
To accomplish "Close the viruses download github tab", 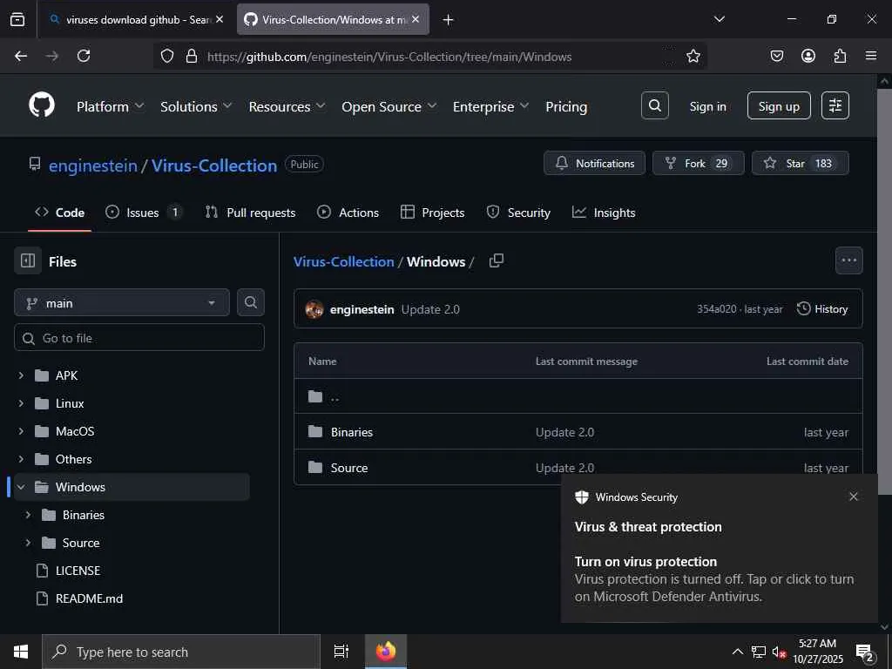I will (x=220, y=19).
